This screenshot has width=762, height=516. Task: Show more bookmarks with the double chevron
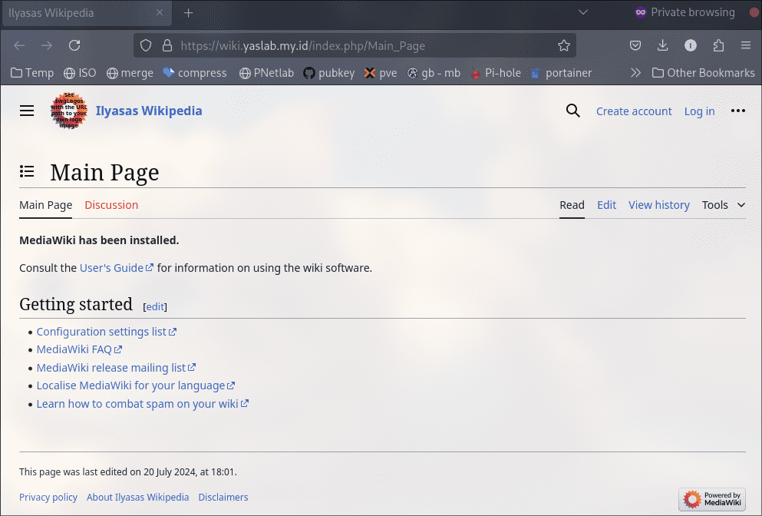pos(635,73)
